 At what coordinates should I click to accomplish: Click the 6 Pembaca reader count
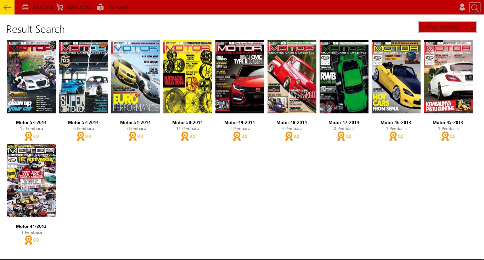point(84,129)
